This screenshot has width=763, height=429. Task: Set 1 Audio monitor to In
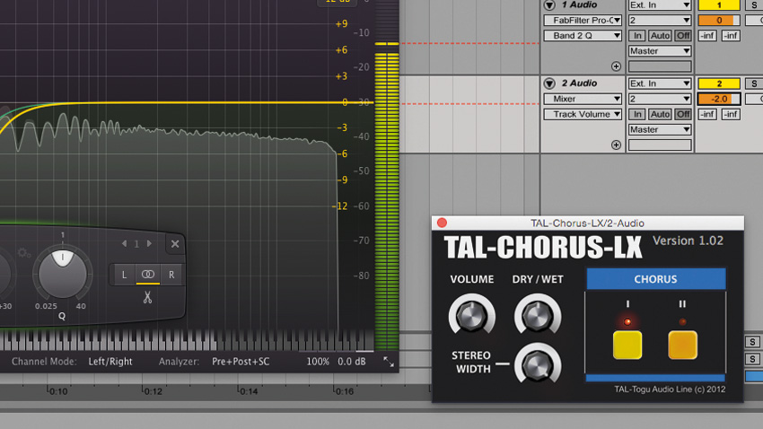637,36
